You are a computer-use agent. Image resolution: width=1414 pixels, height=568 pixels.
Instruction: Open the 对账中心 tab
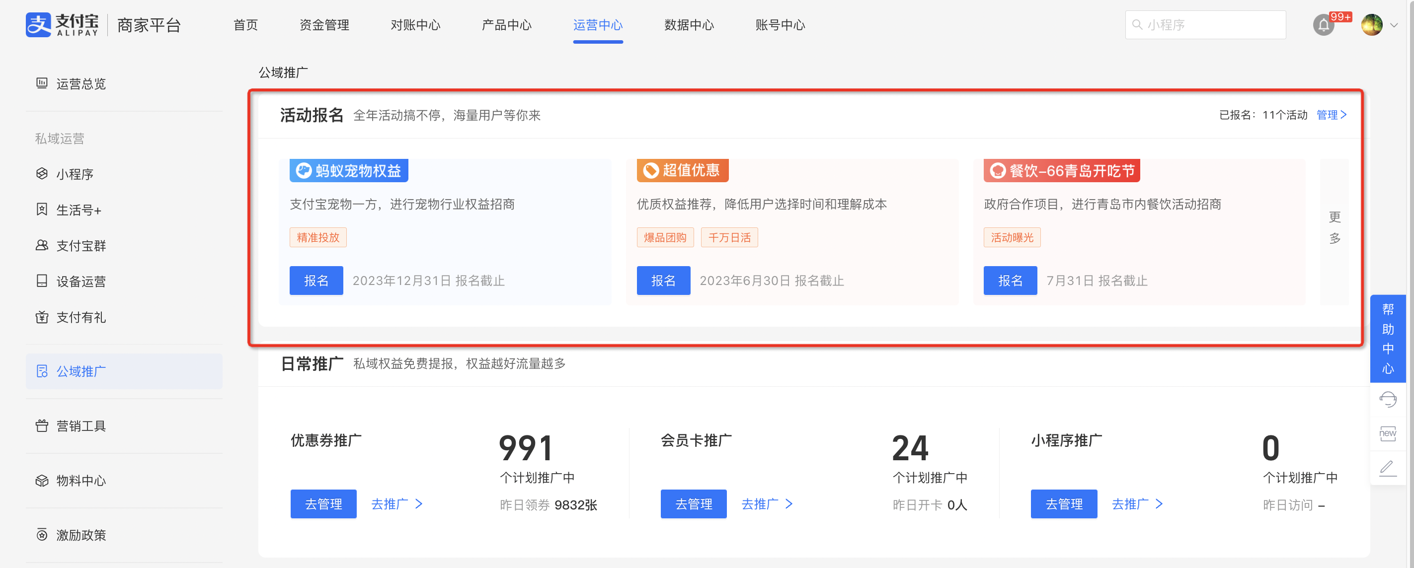coord(415,25)
